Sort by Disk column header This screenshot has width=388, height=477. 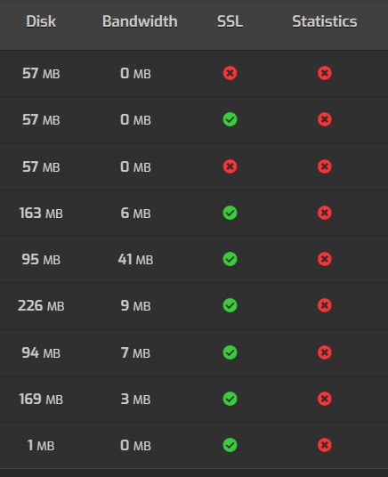coord(41,21)
